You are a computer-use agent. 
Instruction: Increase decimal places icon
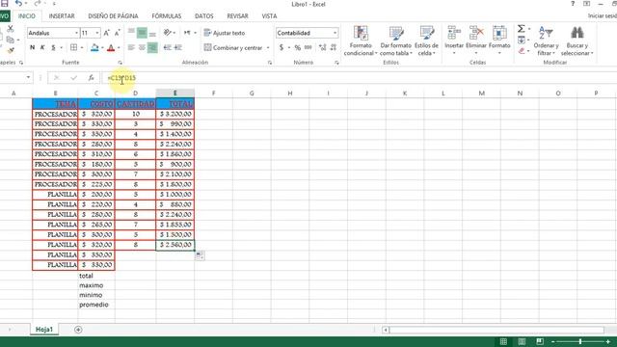[x=323, y=47]
